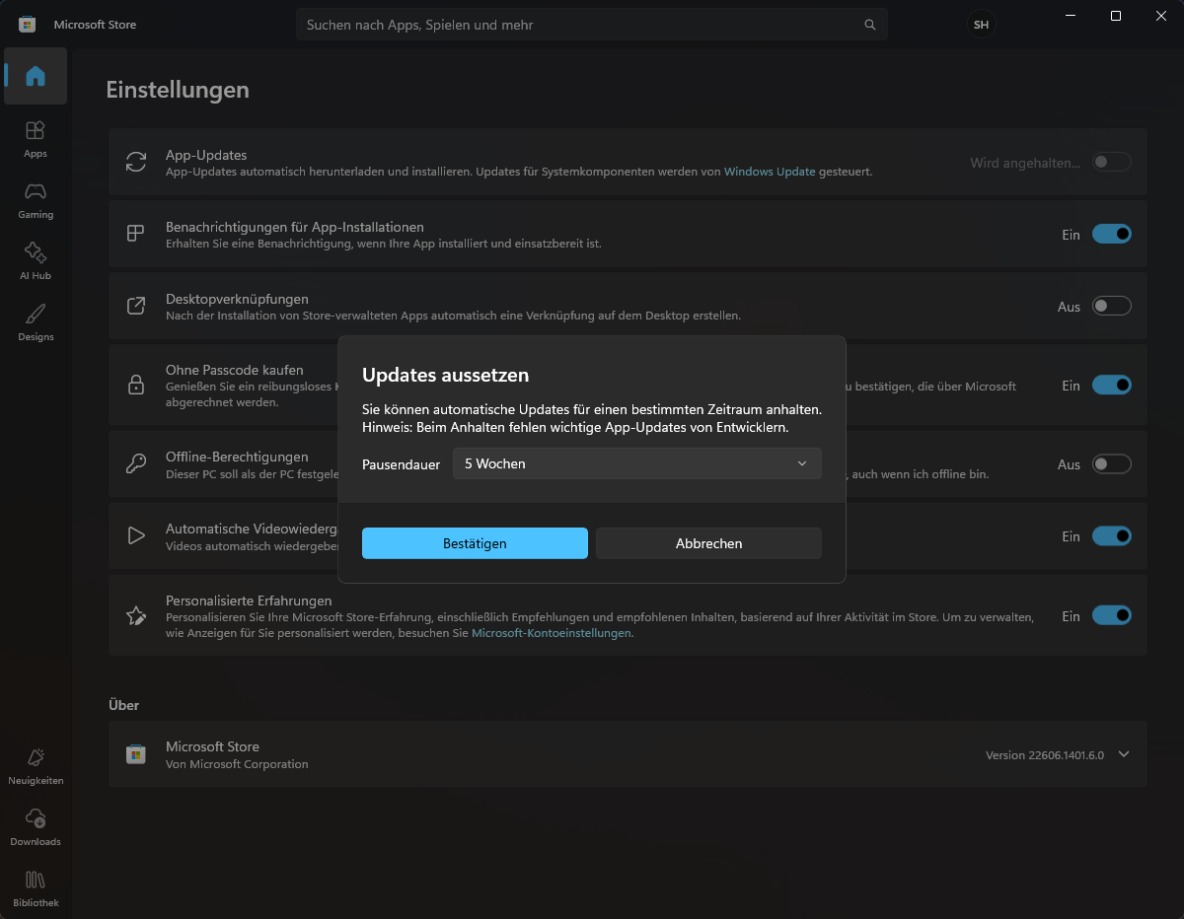Click the App-Updates row title
Image resolution: width=1184 pixels, height=919 pixels.
tap(206, 155)
